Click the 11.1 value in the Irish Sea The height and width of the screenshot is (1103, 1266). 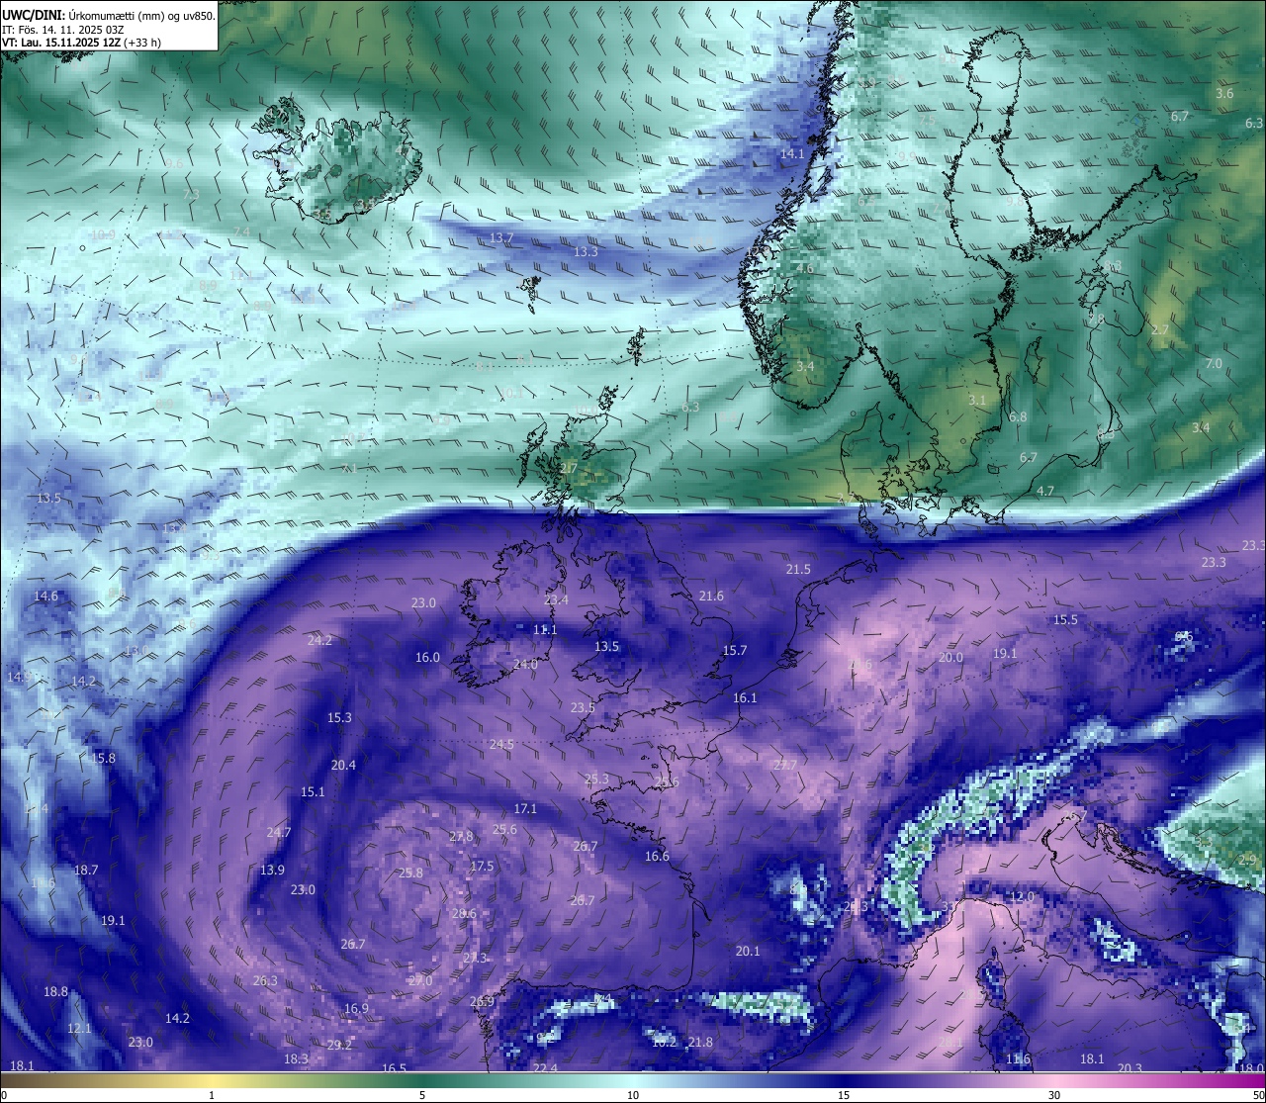pos(545,630)
